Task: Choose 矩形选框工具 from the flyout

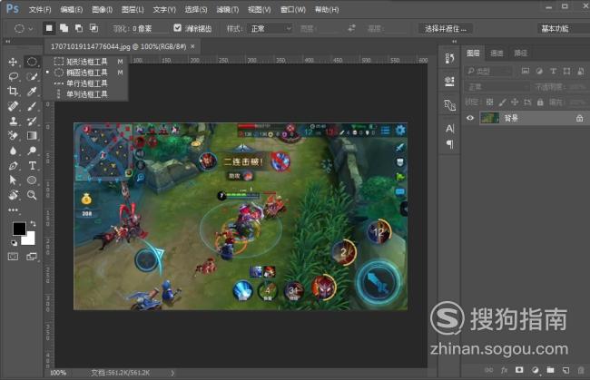Action: point(86,62)
